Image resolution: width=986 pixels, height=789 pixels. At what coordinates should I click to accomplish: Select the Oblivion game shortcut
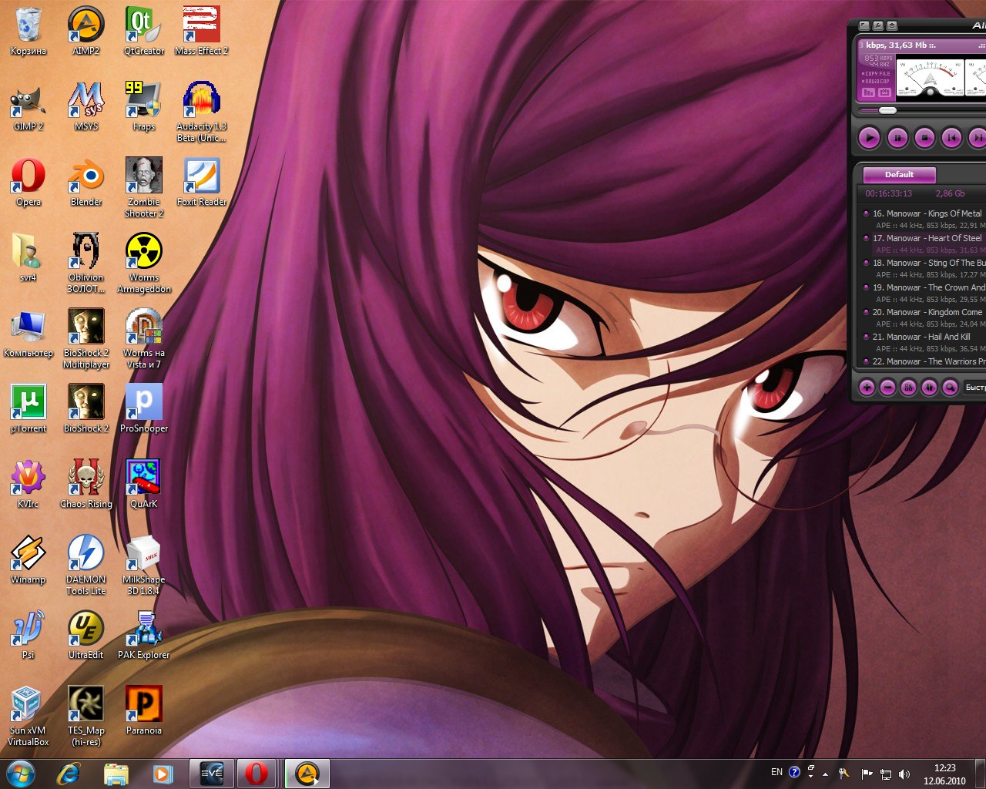[86, 263]
